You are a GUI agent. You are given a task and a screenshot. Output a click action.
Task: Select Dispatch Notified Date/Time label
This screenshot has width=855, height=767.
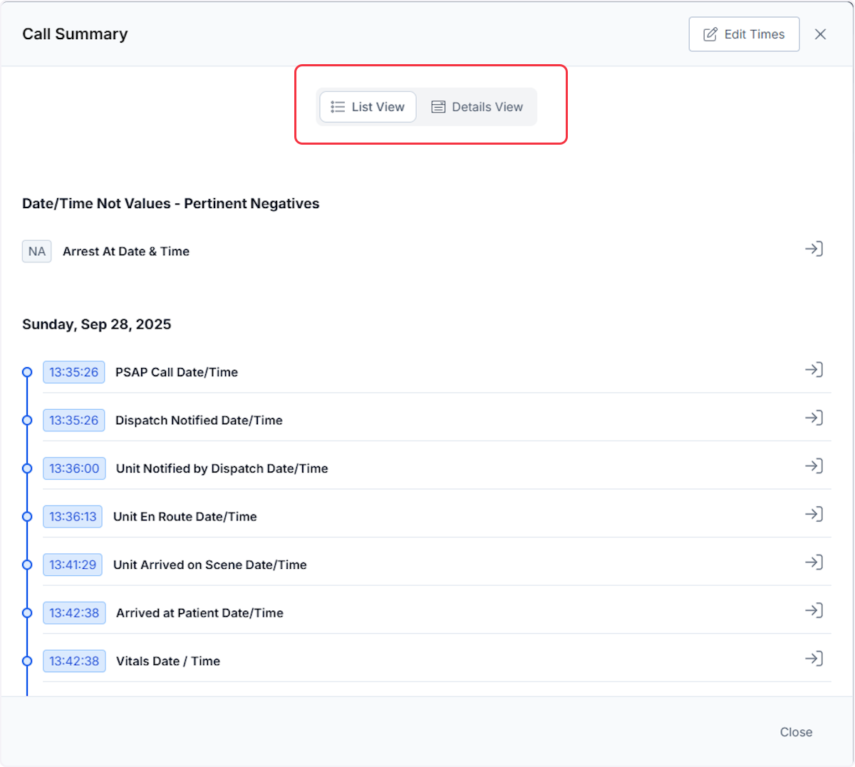coord(199,421)
